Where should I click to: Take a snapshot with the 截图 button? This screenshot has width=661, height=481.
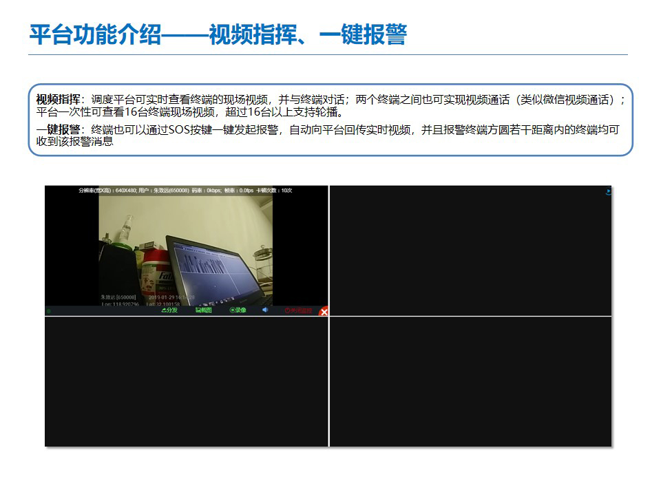click(x=203, y=310)
